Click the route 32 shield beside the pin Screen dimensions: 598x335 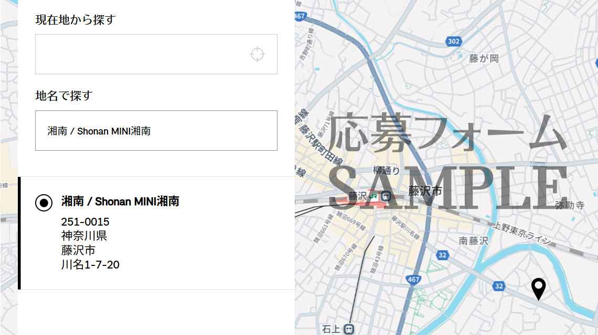pyautogui.click(x=499, y=285)
